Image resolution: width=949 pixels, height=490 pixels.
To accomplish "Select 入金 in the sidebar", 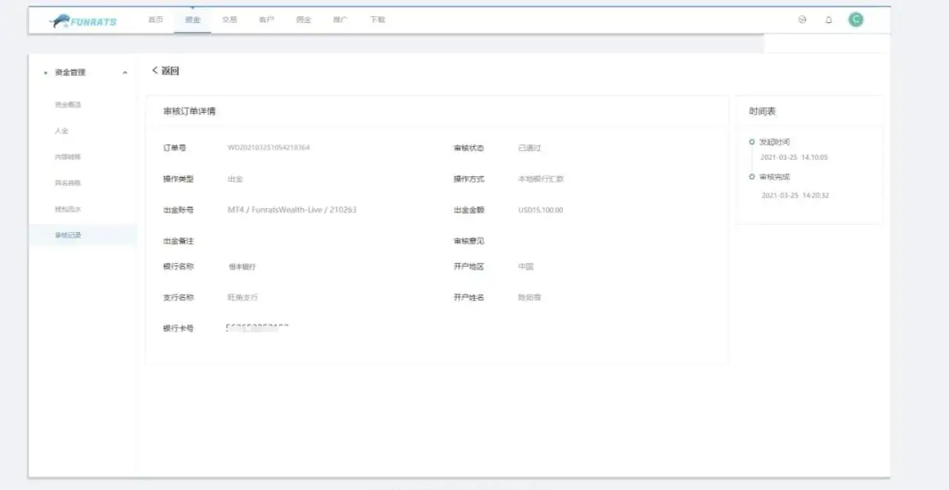I will [61, 131].
